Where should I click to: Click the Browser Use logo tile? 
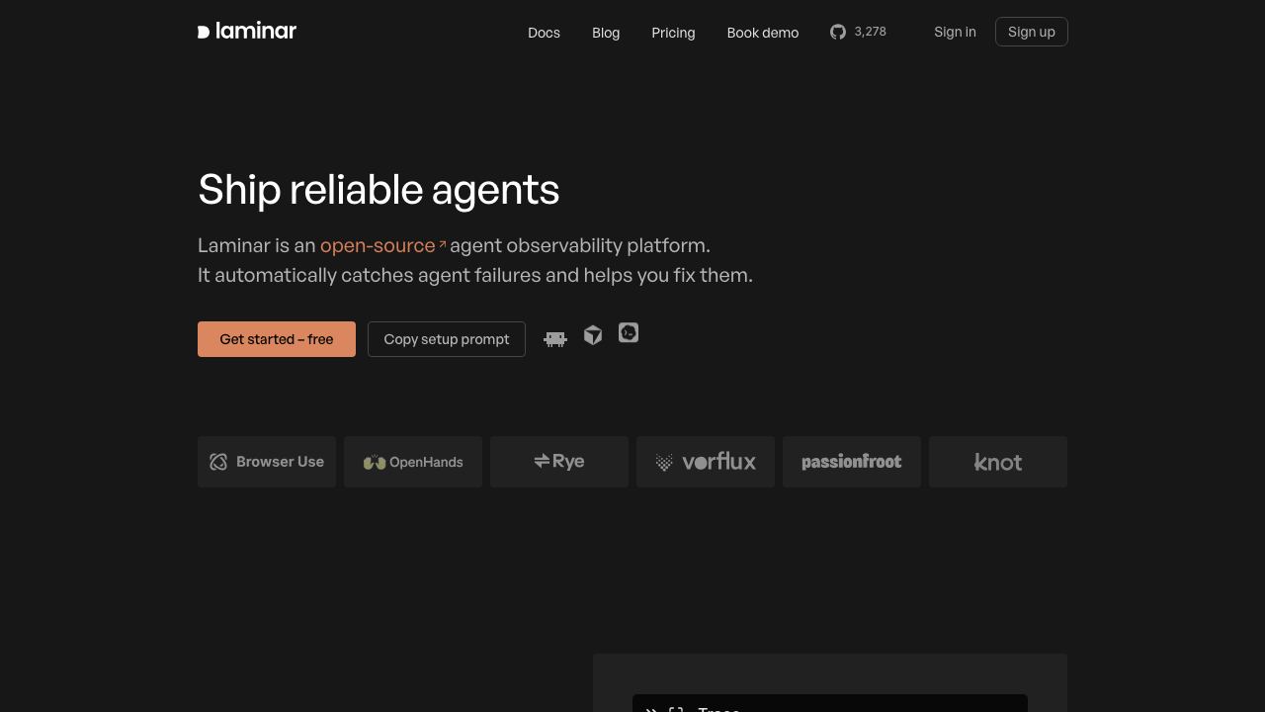(267, 462)
